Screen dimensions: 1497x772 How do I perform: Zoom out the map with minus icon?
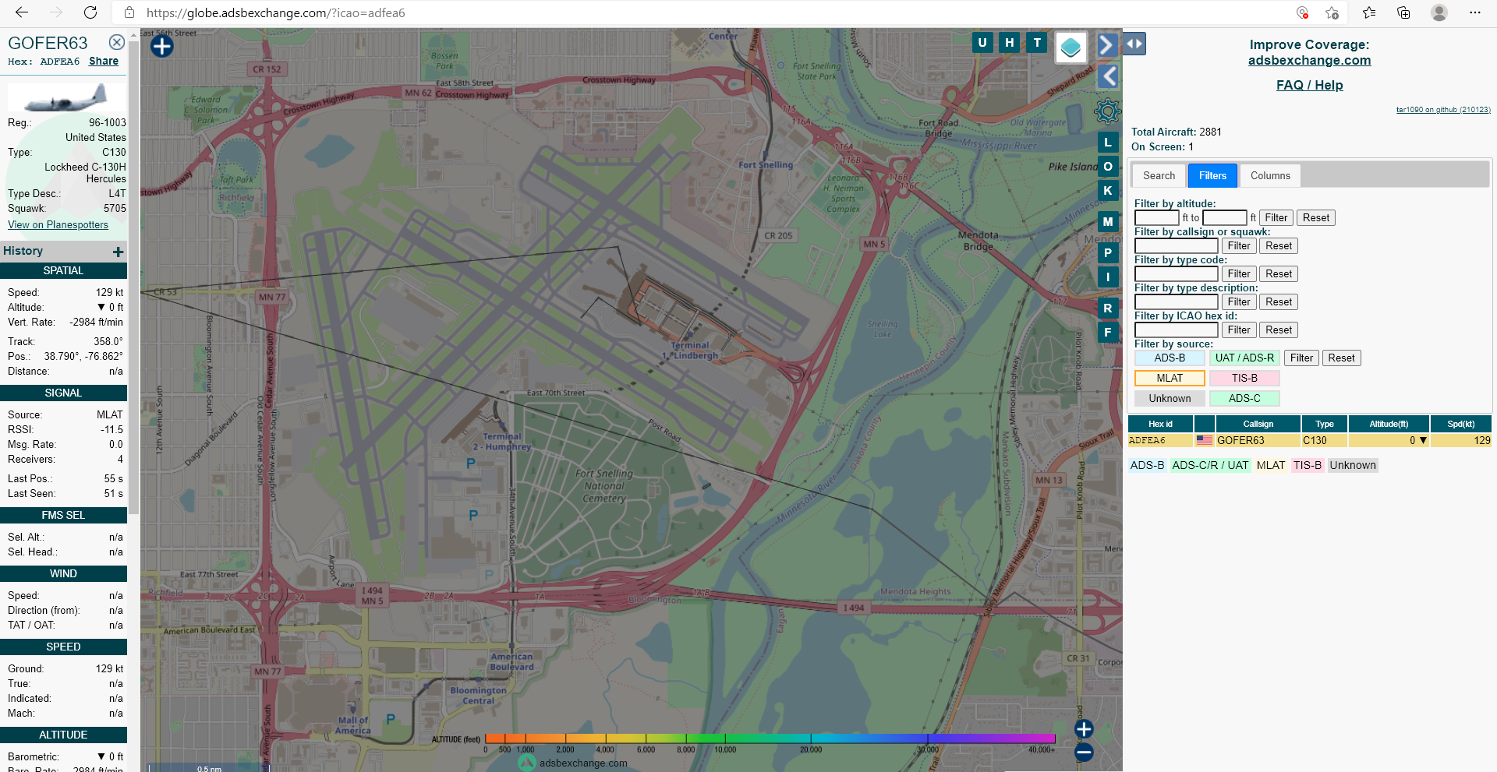tap(1084, 753)
